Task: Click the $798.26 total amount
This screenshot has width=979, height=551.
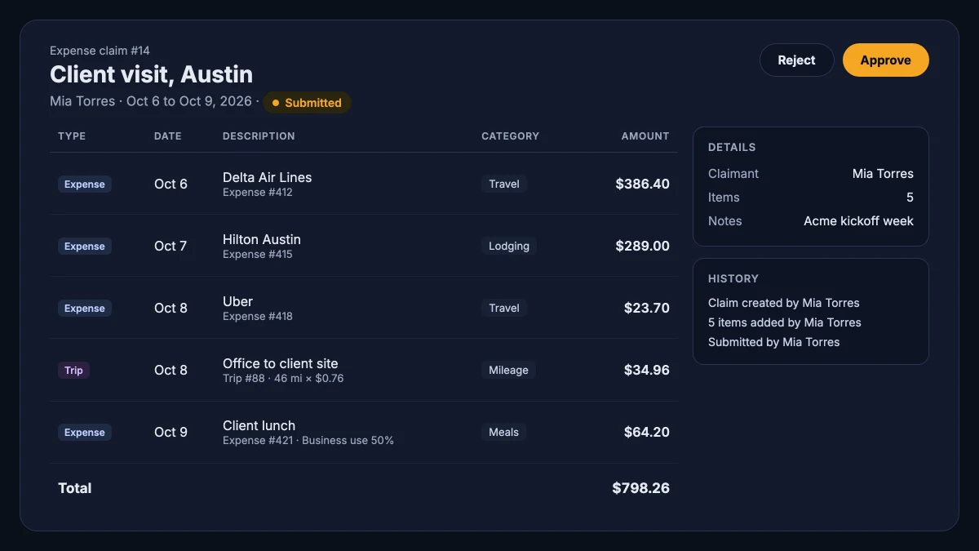Action: [641, 488]
